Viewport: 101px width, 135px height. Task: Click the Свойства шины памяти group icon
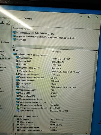pos(15,116)
